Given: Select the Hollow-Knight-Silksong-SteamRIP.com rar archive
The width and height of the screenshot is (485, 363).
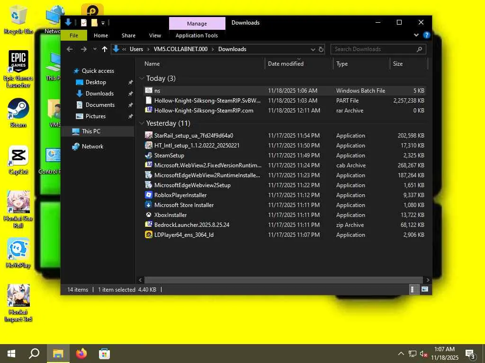Looking at the screenshot, I should pyautogui.click(x=284, y=110).
